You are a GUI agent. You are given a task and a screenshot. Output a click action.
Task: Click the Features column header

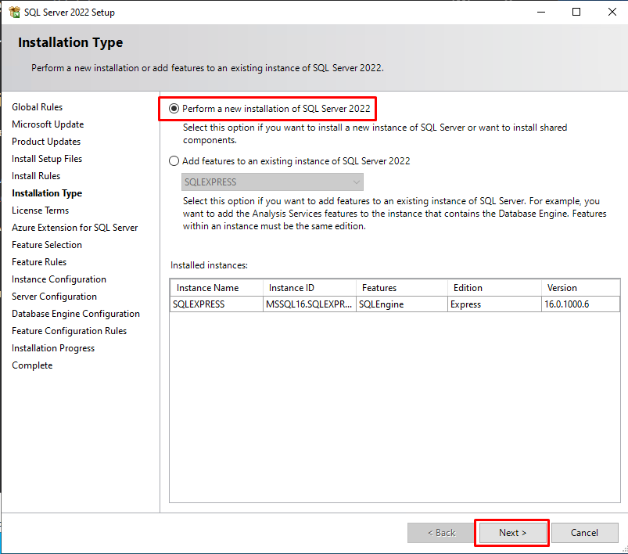(x=400, y=288)
